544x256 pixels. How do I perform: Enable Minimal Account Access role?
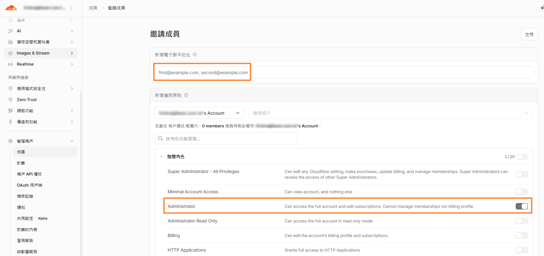pos(522,192)
